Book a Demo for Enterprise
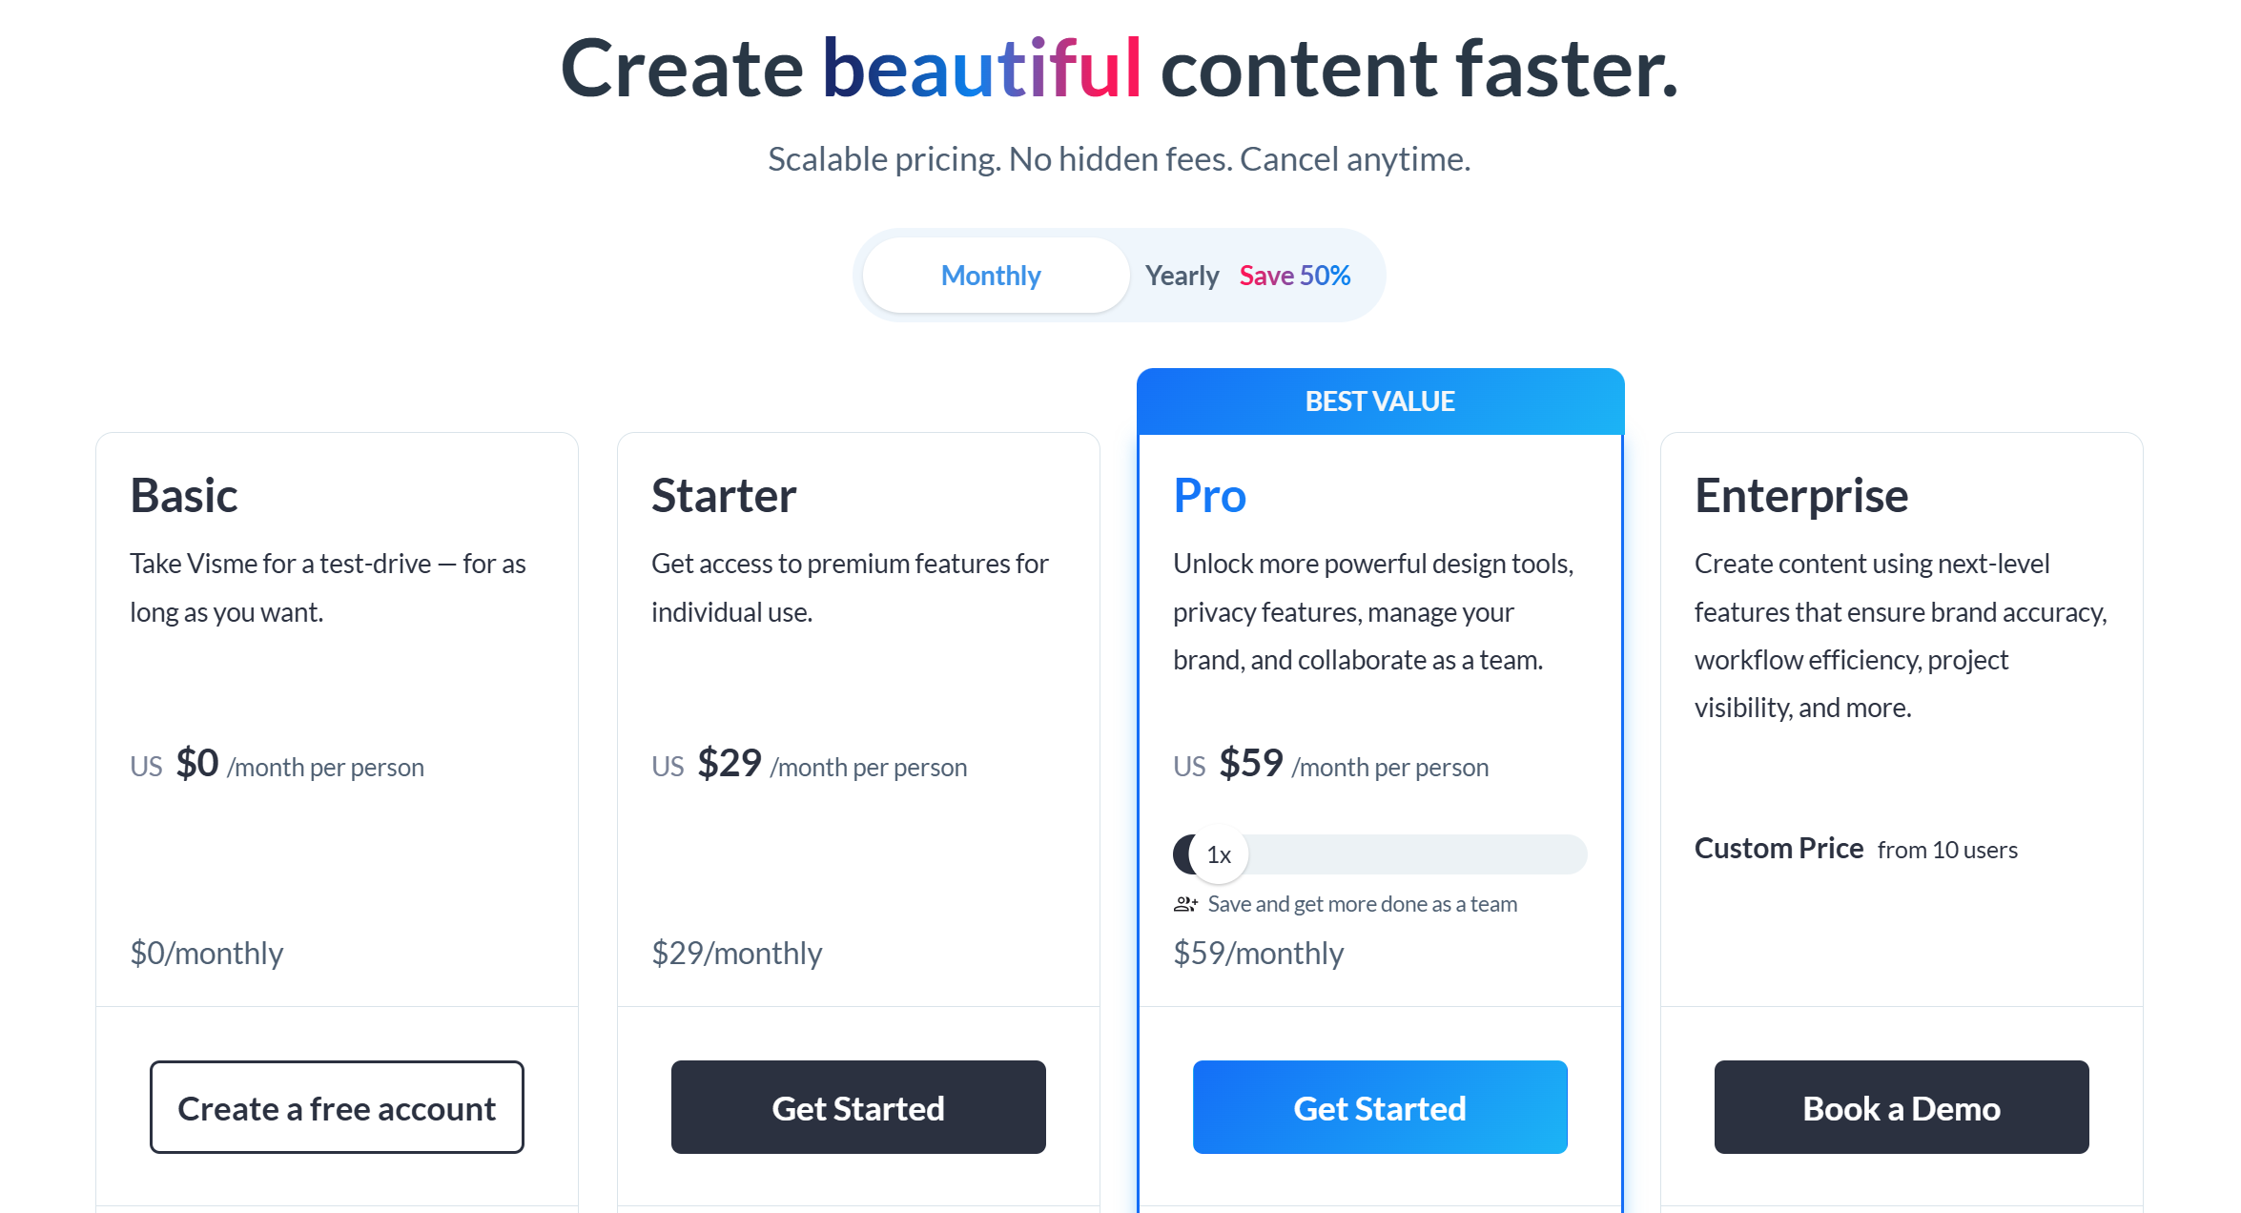 click(x=1901, y=1107)
